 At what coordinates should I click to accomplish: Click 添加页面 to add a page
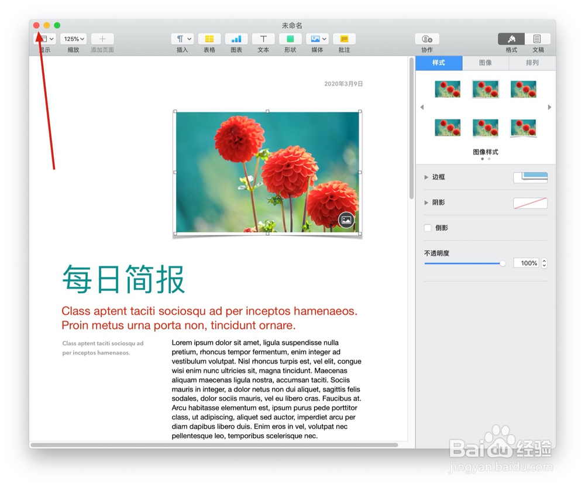(102, 39)
